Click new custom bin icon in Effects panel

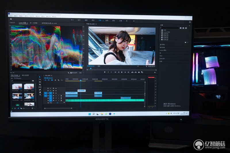(x=185, y=42)
